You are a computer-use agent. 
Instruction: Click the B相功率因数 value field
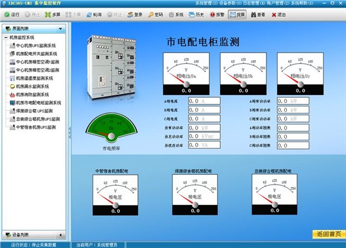pyautogui.click(x=293, y=137)
